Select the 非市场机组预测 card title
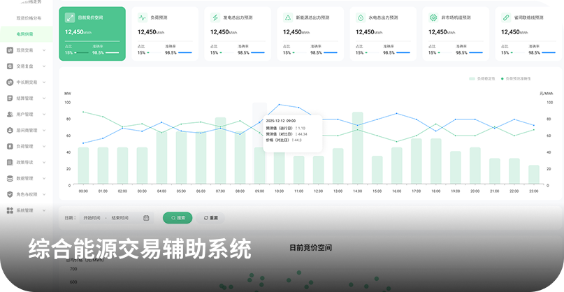Screen dimensions: 564x292 456,17
